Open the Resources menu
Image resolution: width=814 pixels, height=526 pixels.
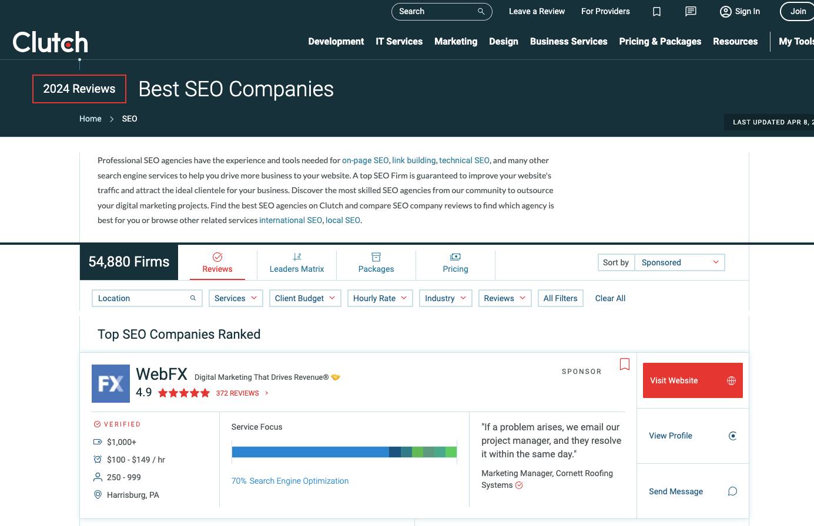pyautogui.click(x=735, y=42)
